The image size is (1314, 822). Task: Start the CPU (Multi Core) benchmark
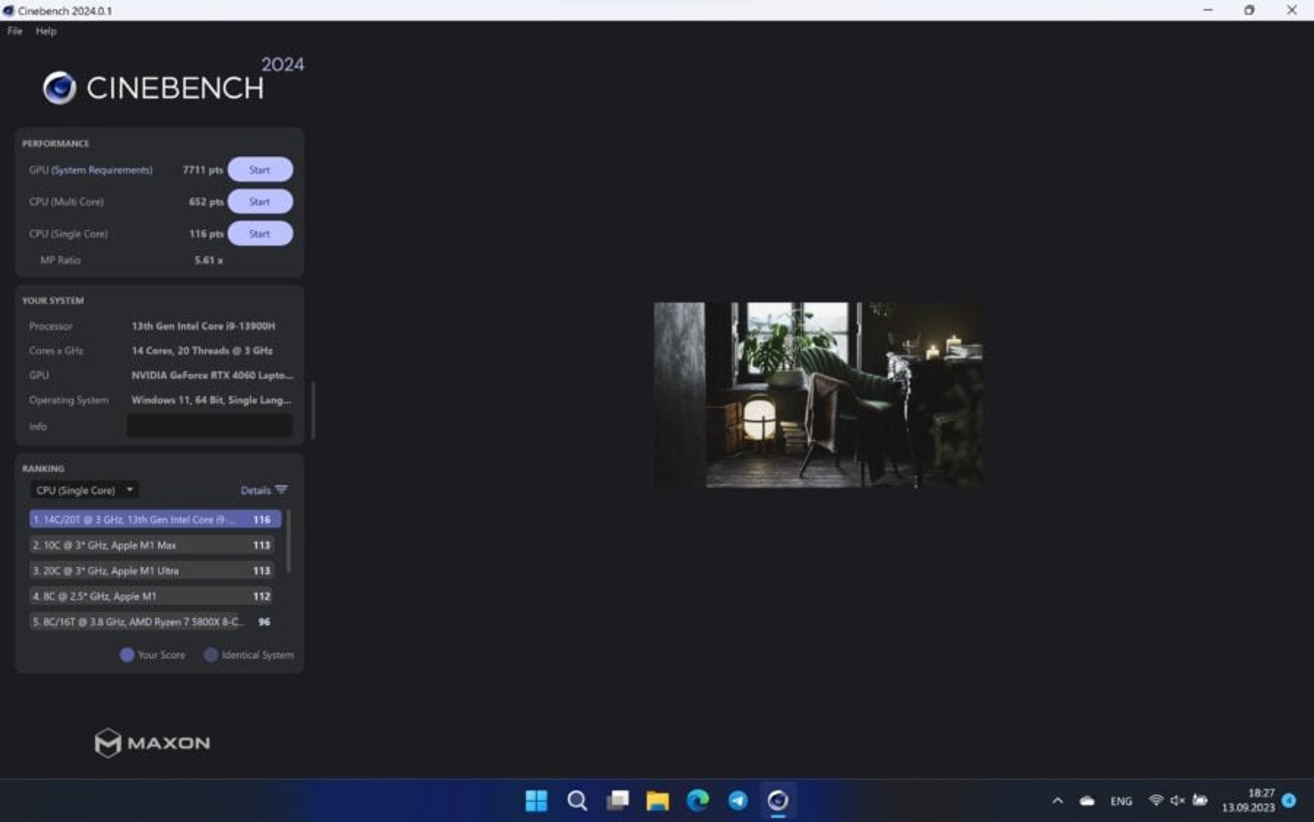click(260, 202)
